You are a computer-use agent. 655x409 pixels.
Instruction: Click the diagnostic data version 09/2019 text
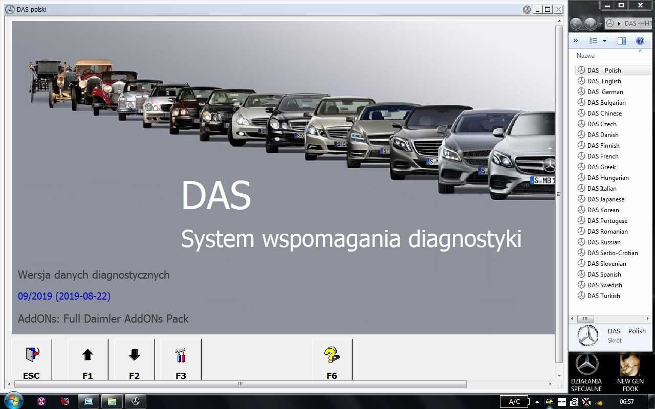click(64, 296)
